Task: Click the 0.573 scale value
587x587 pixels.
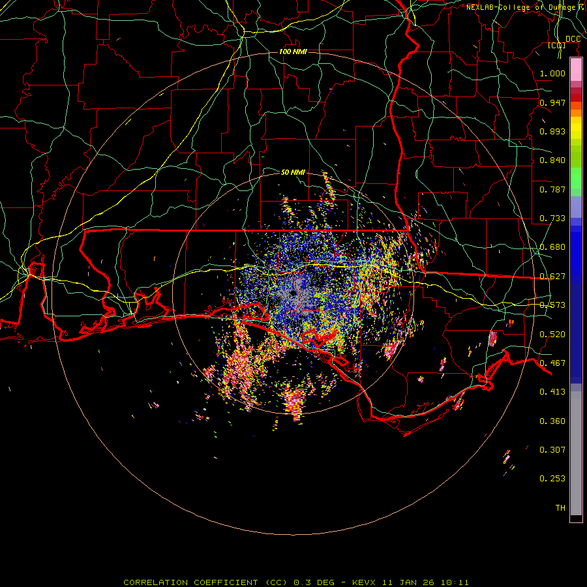Action: pyautogui.click(x=552, y=305)
